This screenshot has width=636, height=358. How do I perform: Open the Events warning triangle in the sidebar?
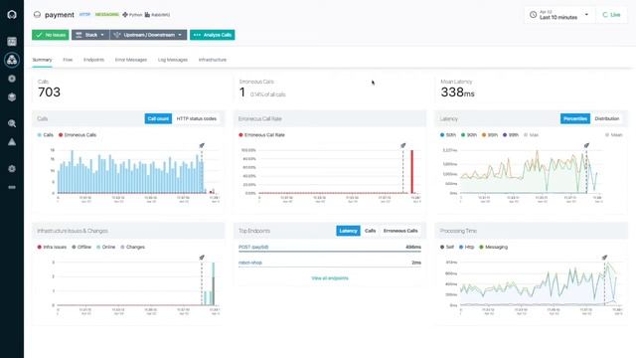[x=12, y=141]
